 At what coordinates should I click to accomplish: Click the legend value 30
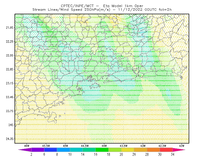160,154
